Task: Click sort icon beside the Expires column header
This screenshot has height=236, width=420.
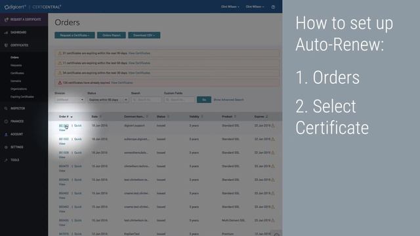Action: (267, 117)
